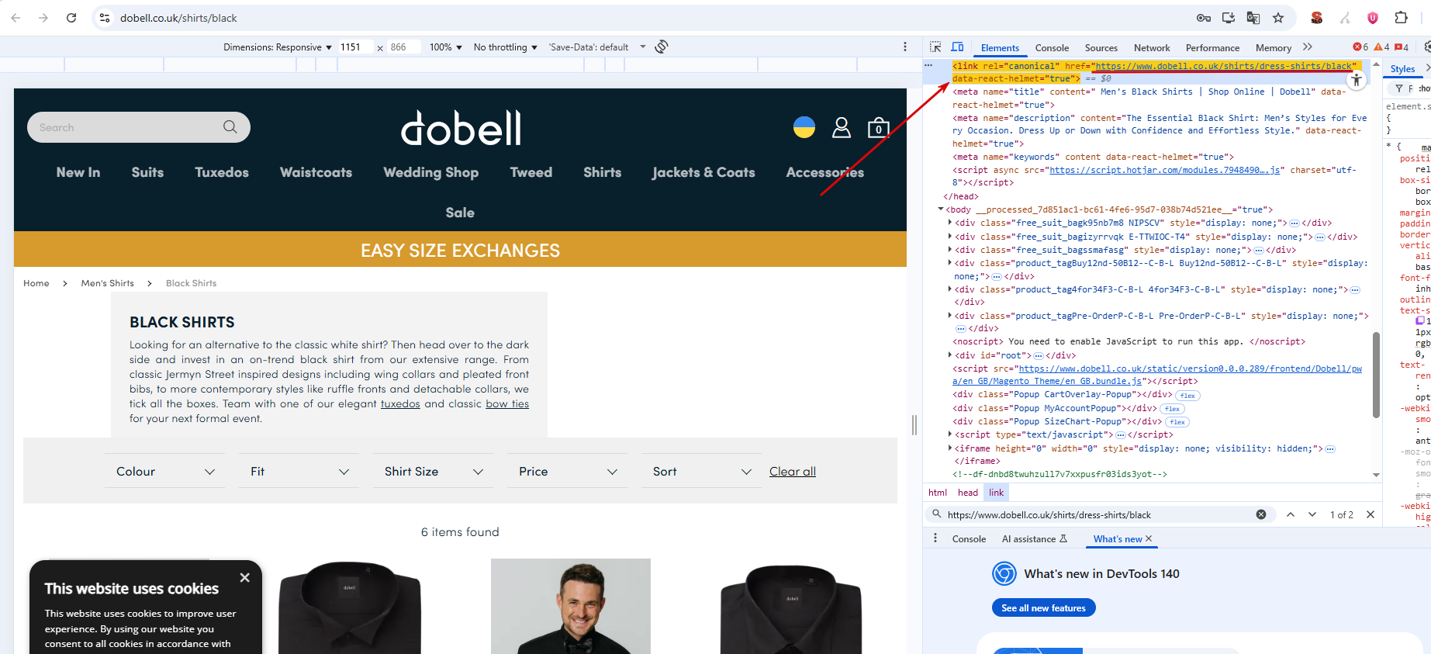Close the DevTools search bar
The width and height of the screenshot is (1431, 654).
coord(1371,514)
